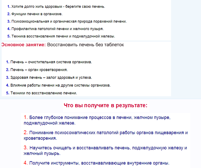Click the item 'Функции печени в организме.'
The width and height of the screenshot is (201, 168).
click(37, 14)
